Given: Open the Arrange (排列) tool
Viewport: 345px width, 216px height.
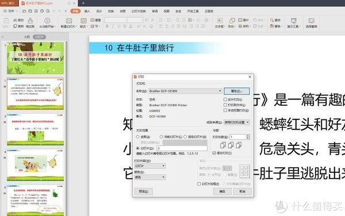Looking at the screenshot, I should tap(244, 26).
